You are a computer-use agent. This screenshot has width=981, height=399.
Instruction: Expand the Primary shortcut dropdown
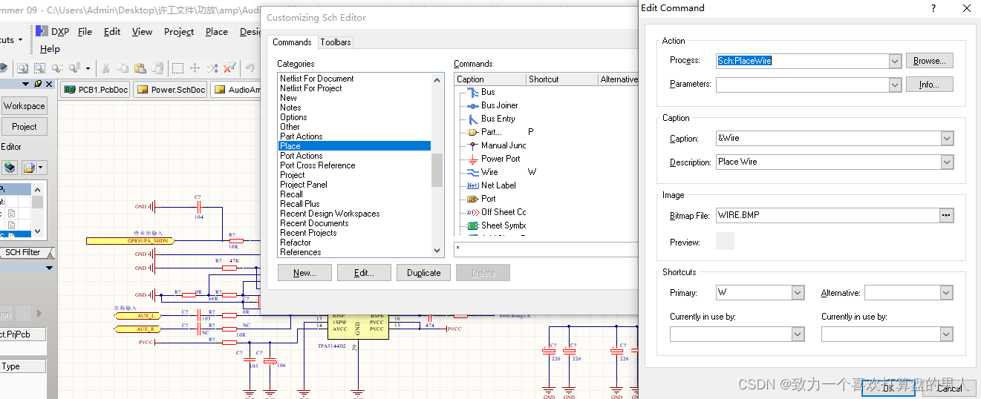(x=798, y=293)
